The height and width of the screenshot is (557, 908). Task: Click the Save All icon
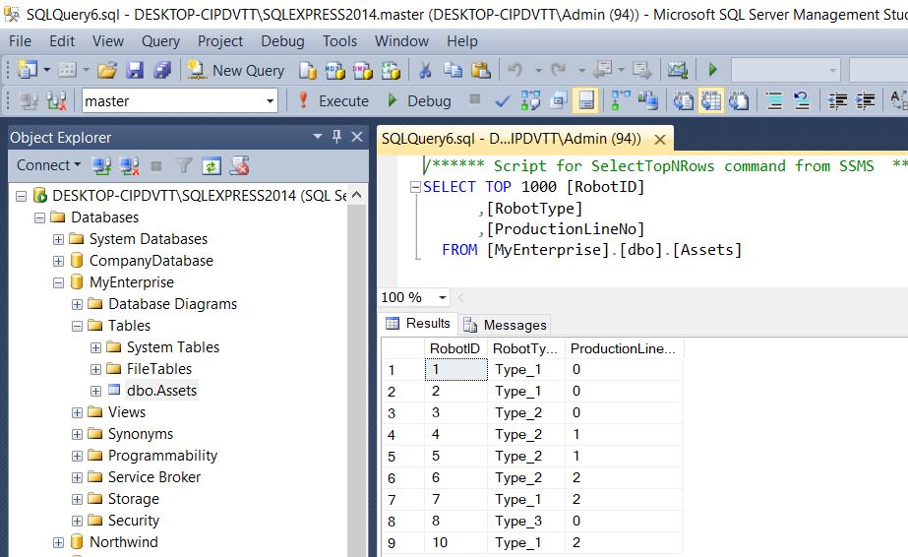click(x=162, y=70)
